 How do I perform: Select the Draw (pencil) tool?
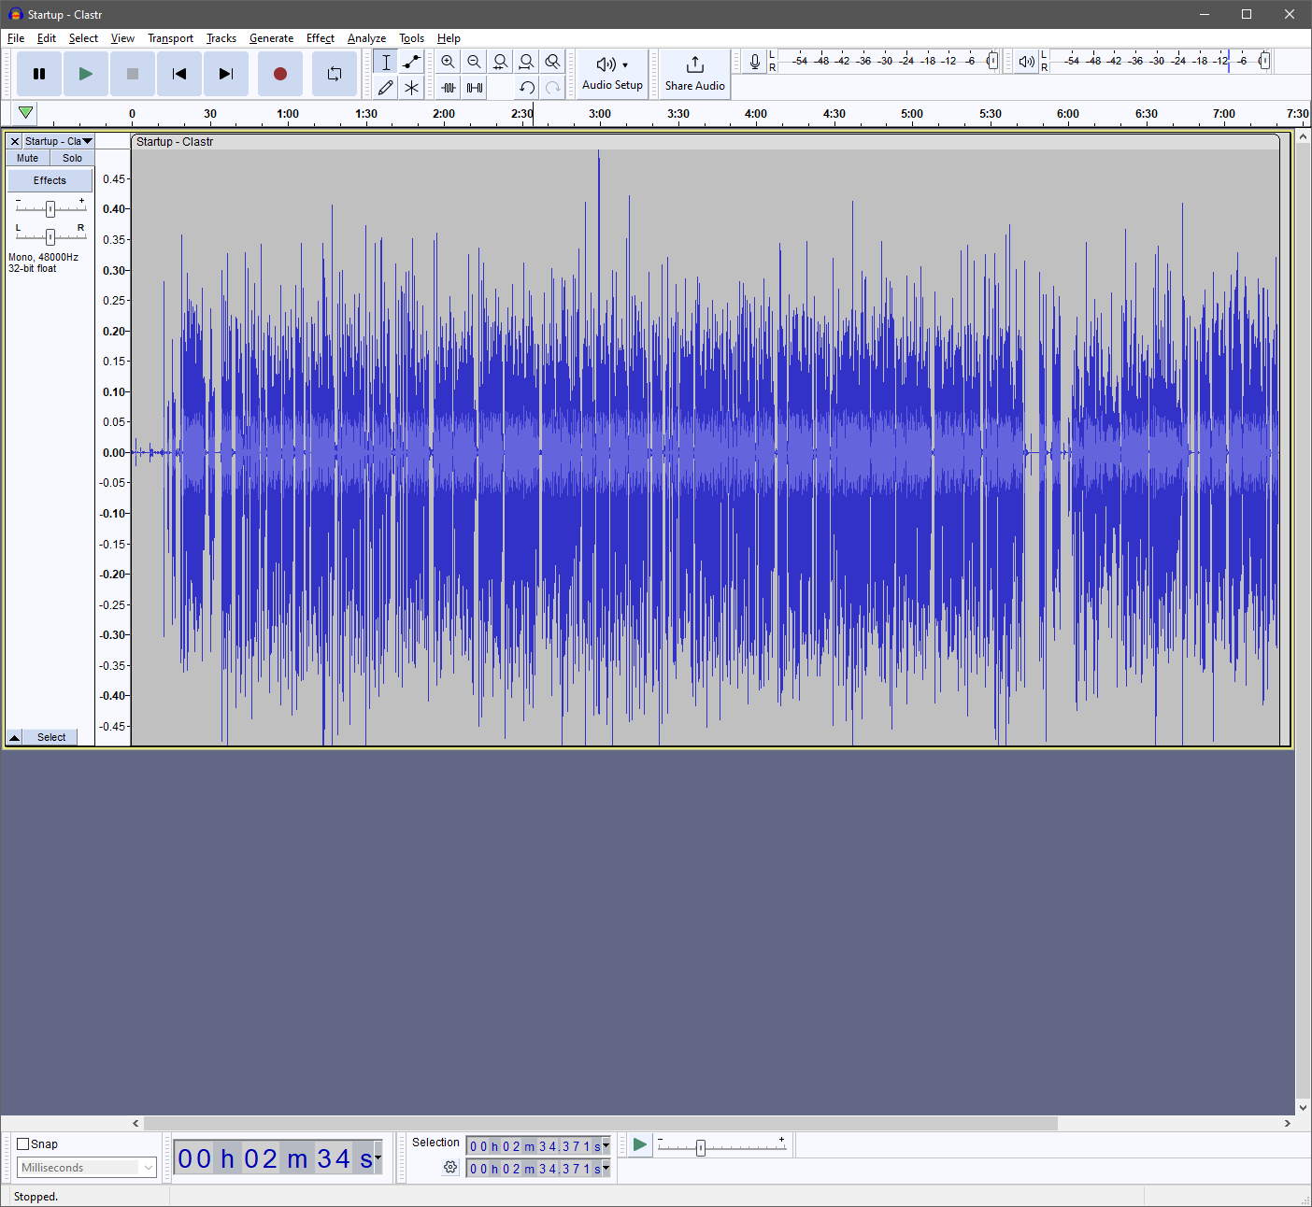tap(385, 88)
